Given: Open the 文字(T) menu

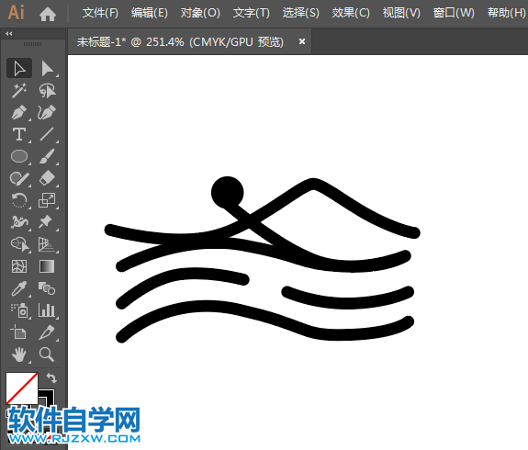Looking at the screenshot, I should coord(252,13).
